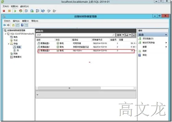The image size is (172, 122).
Task: Expand the 查看 submenu arrow in actions pane
Action: (166, 47)
